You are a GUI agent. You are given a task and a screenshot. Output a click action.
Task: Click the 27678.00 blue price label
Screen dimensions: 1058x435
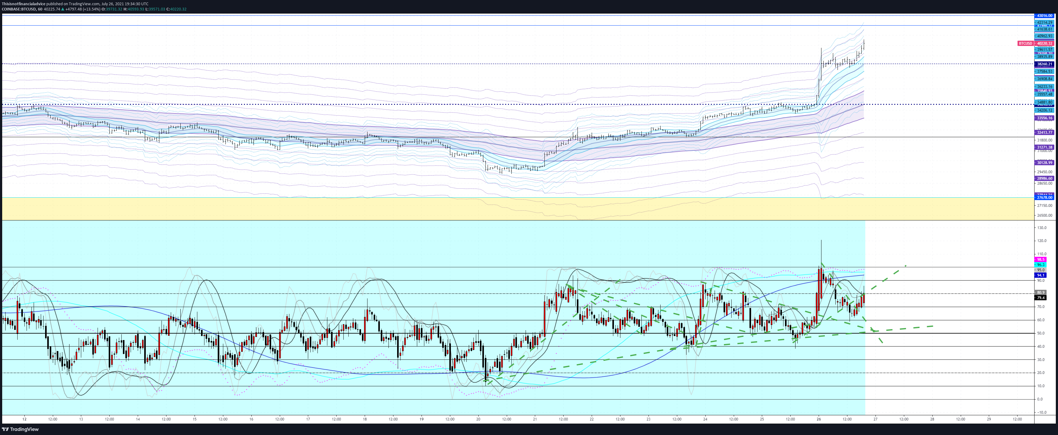pyautogui.click(x=1045, y=198)
